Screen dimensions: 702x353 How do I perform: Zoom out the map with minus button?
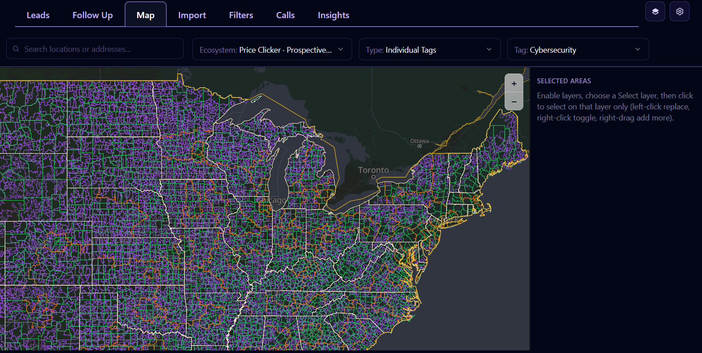point(514,101)
